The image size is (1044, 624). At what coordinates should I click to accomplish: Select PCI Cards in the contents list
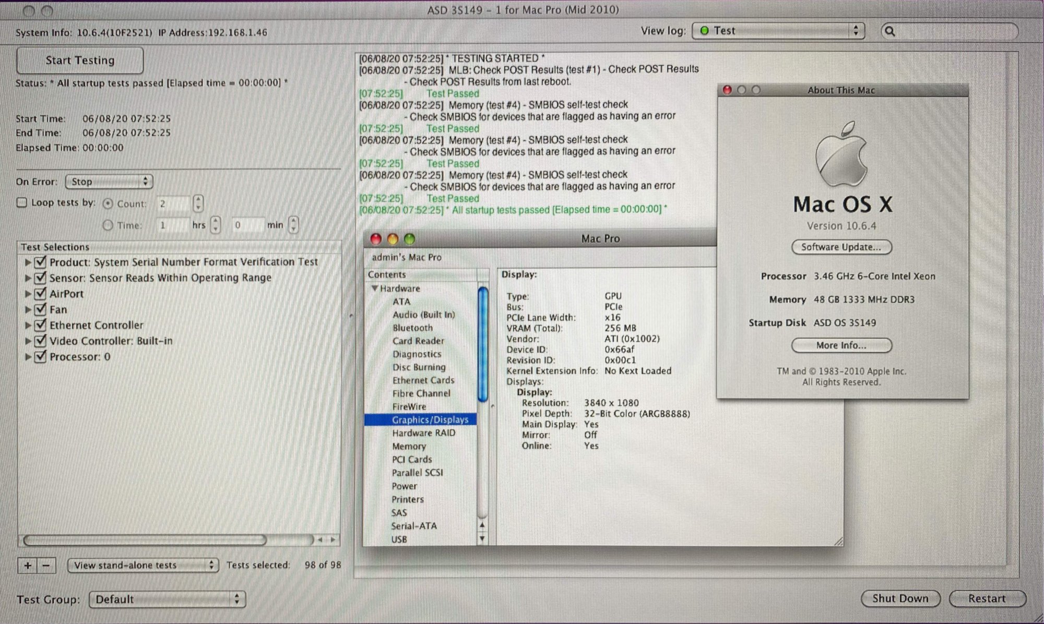click(x=412, y=459)
